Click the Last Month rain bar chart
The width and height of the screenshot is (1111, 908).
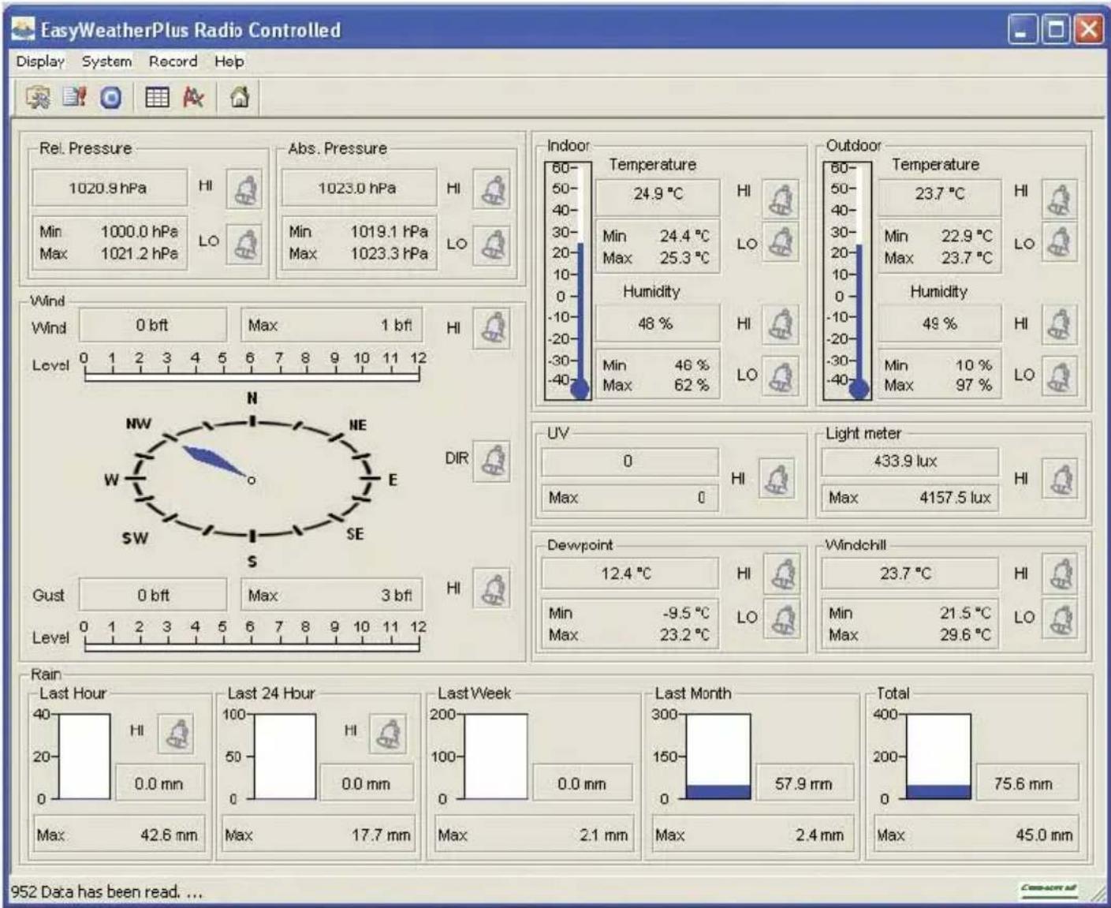(718, 757)
